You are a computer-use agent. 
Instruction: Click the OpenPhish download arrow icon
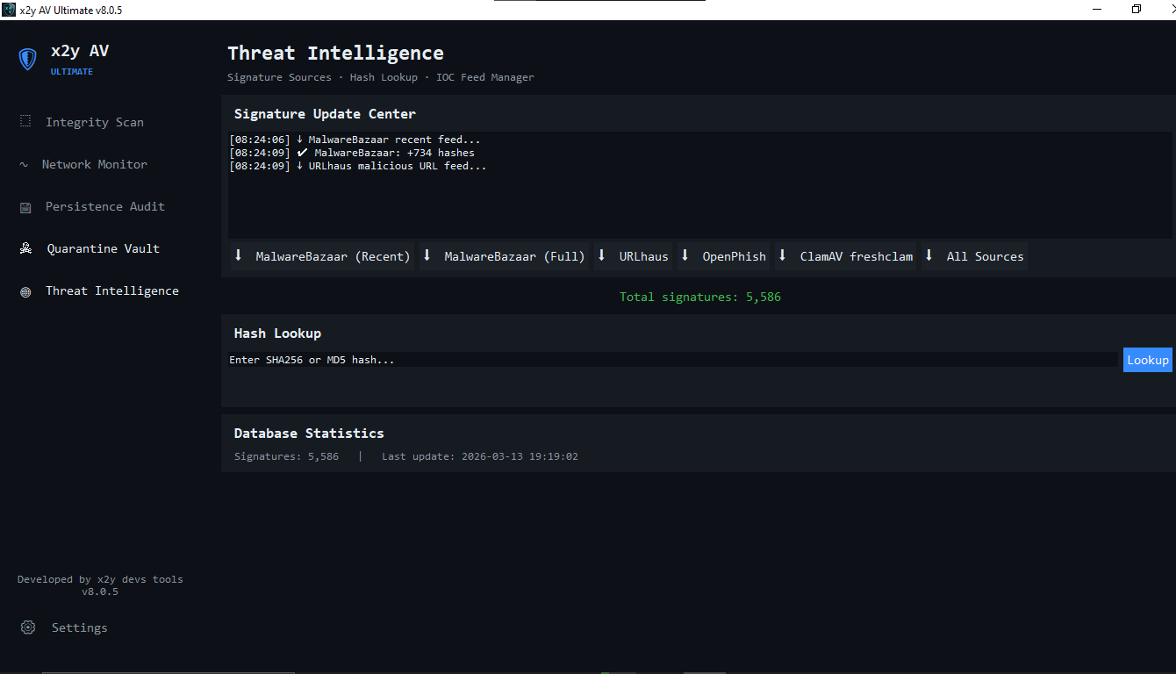[684, 255]
